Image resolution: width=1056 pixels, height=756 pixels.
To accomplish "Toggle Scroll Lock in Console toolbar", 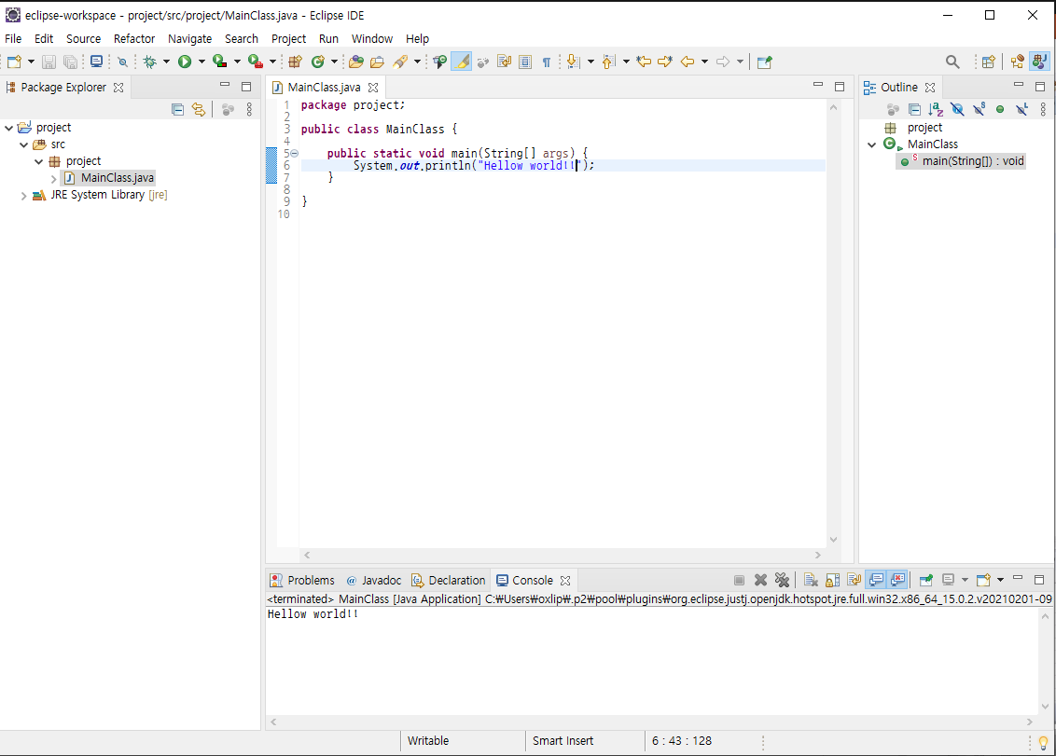I will 832,580.
